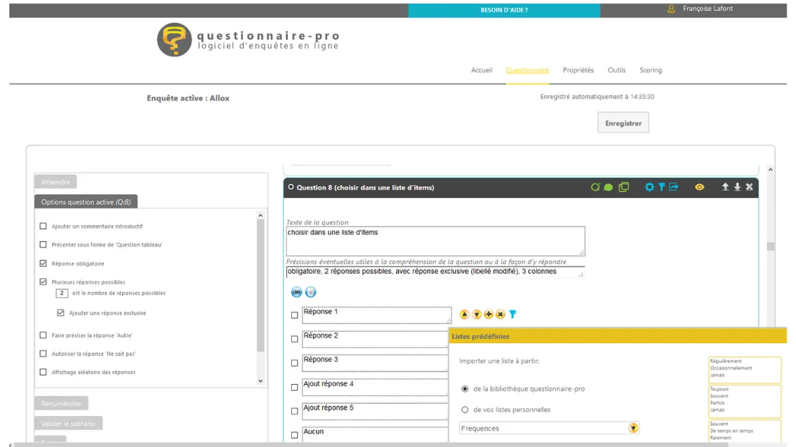Check "Autoriser la réponse 'Ne sait pas'"
Screen dimensions: 796x447
click(44, 354)
